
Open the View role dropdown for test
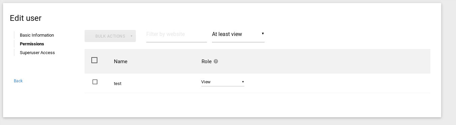pyautogui.click(x=223, y=82)
